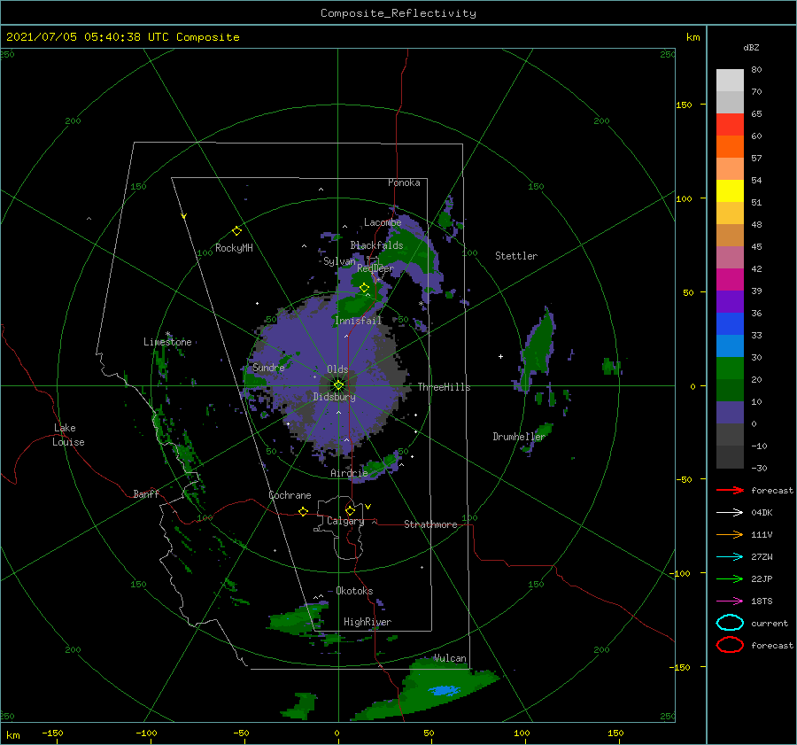The width and height of the screenshot is (797, 745).
Task: Click the Lake Louise label
Action: click(x=68, y=435)
